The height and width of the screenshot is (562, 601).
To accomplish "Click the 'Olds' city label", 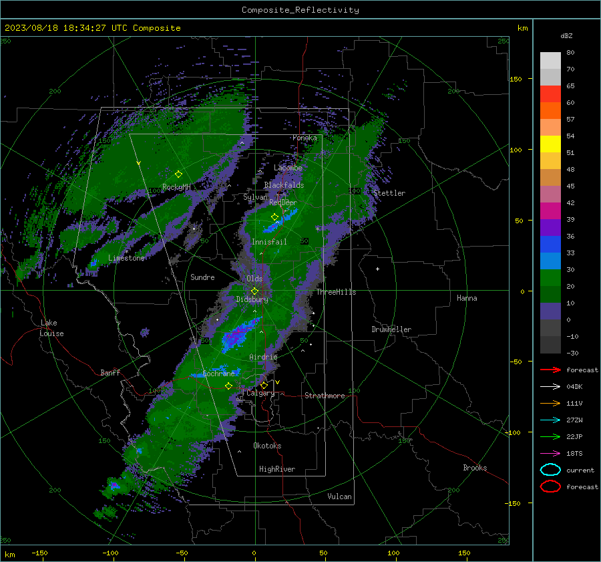I will point(254,279).
